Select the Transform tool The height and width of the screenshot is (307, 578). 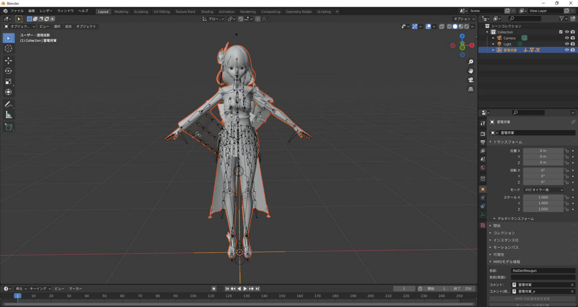point(8,92)
